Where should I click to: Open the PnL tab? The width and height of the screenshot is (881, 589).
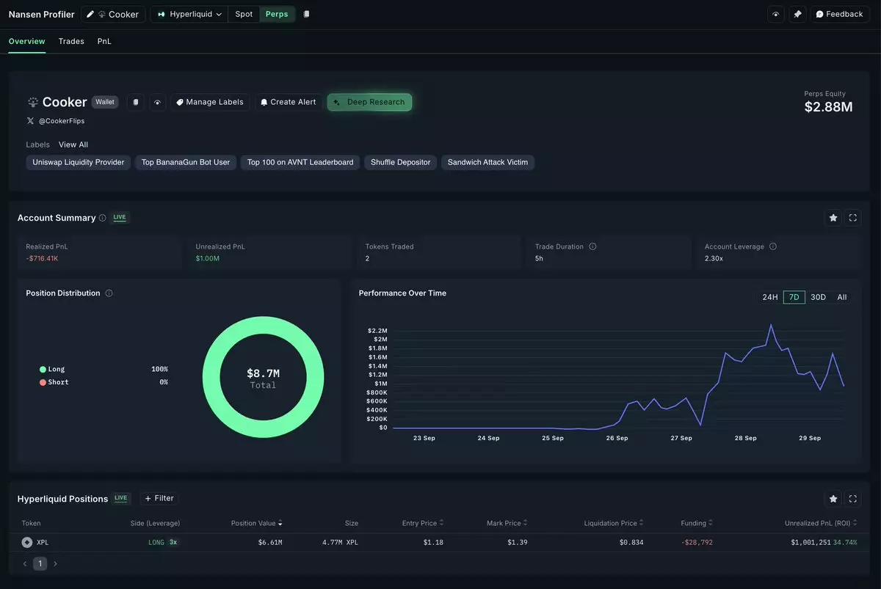(104, 42)
